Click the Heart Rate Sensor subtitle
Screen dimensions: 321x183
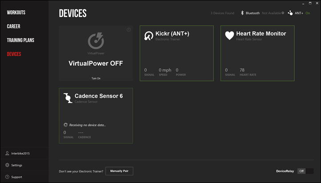249,39
